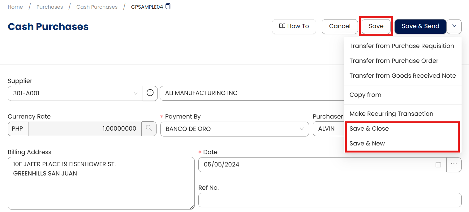469x212 pixels.
Task: Choose Transfer from Goods Received Note
Action: coord(402,76)
